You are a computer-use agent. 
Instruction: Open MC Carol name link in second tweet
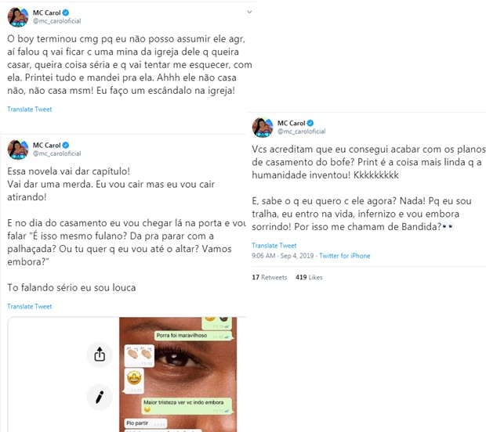[46, 145]
